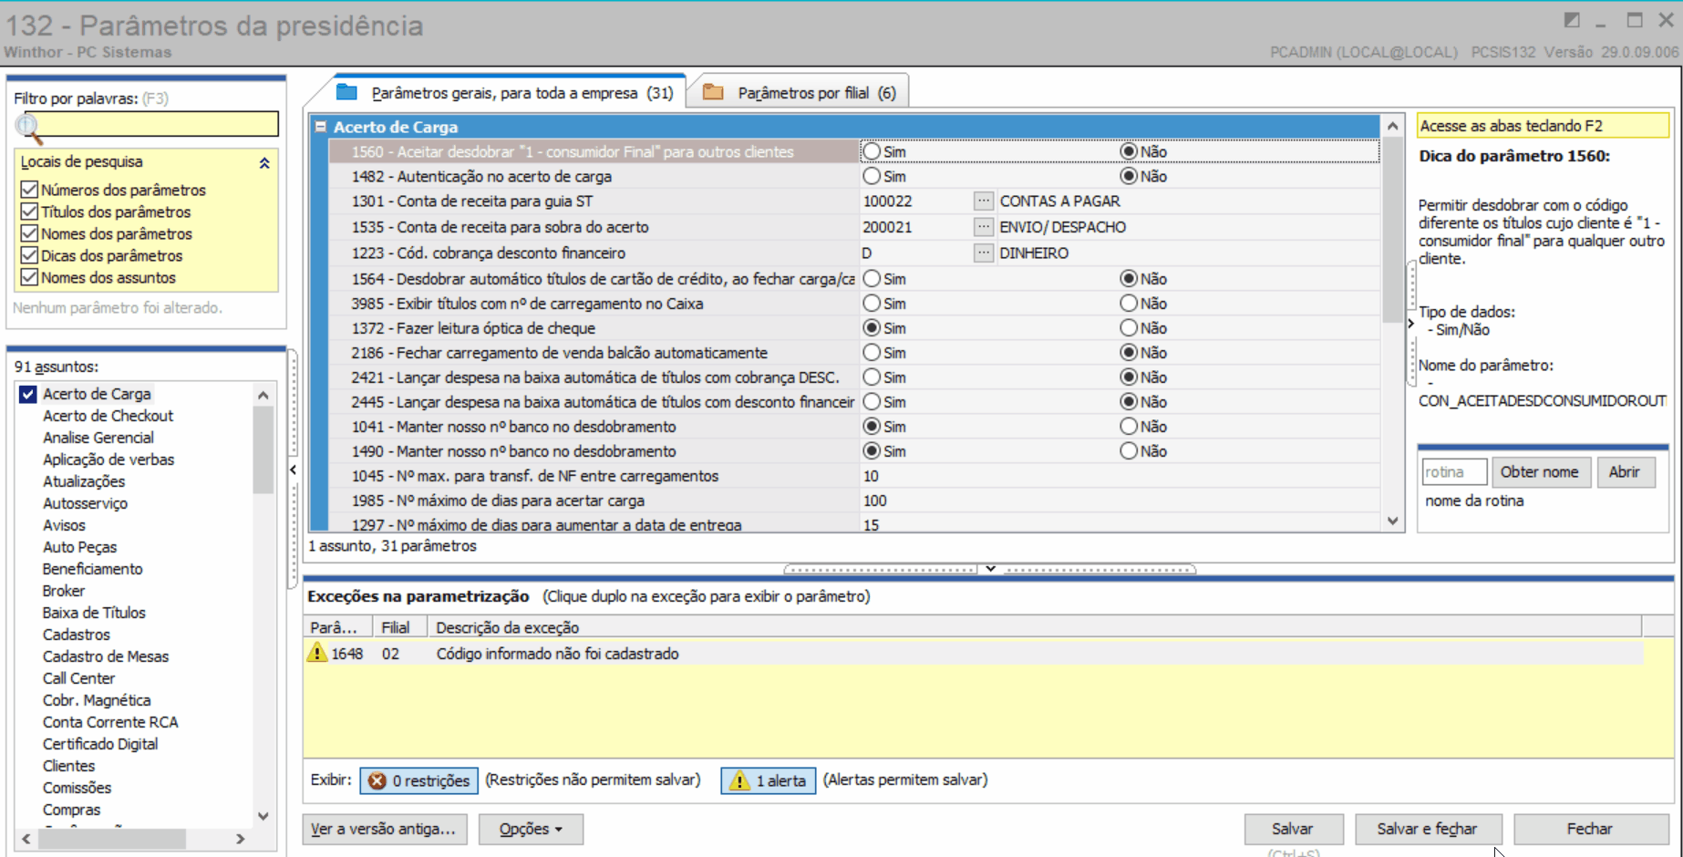Click Salvar button
1683x857 pixels.
(1293, 829)
